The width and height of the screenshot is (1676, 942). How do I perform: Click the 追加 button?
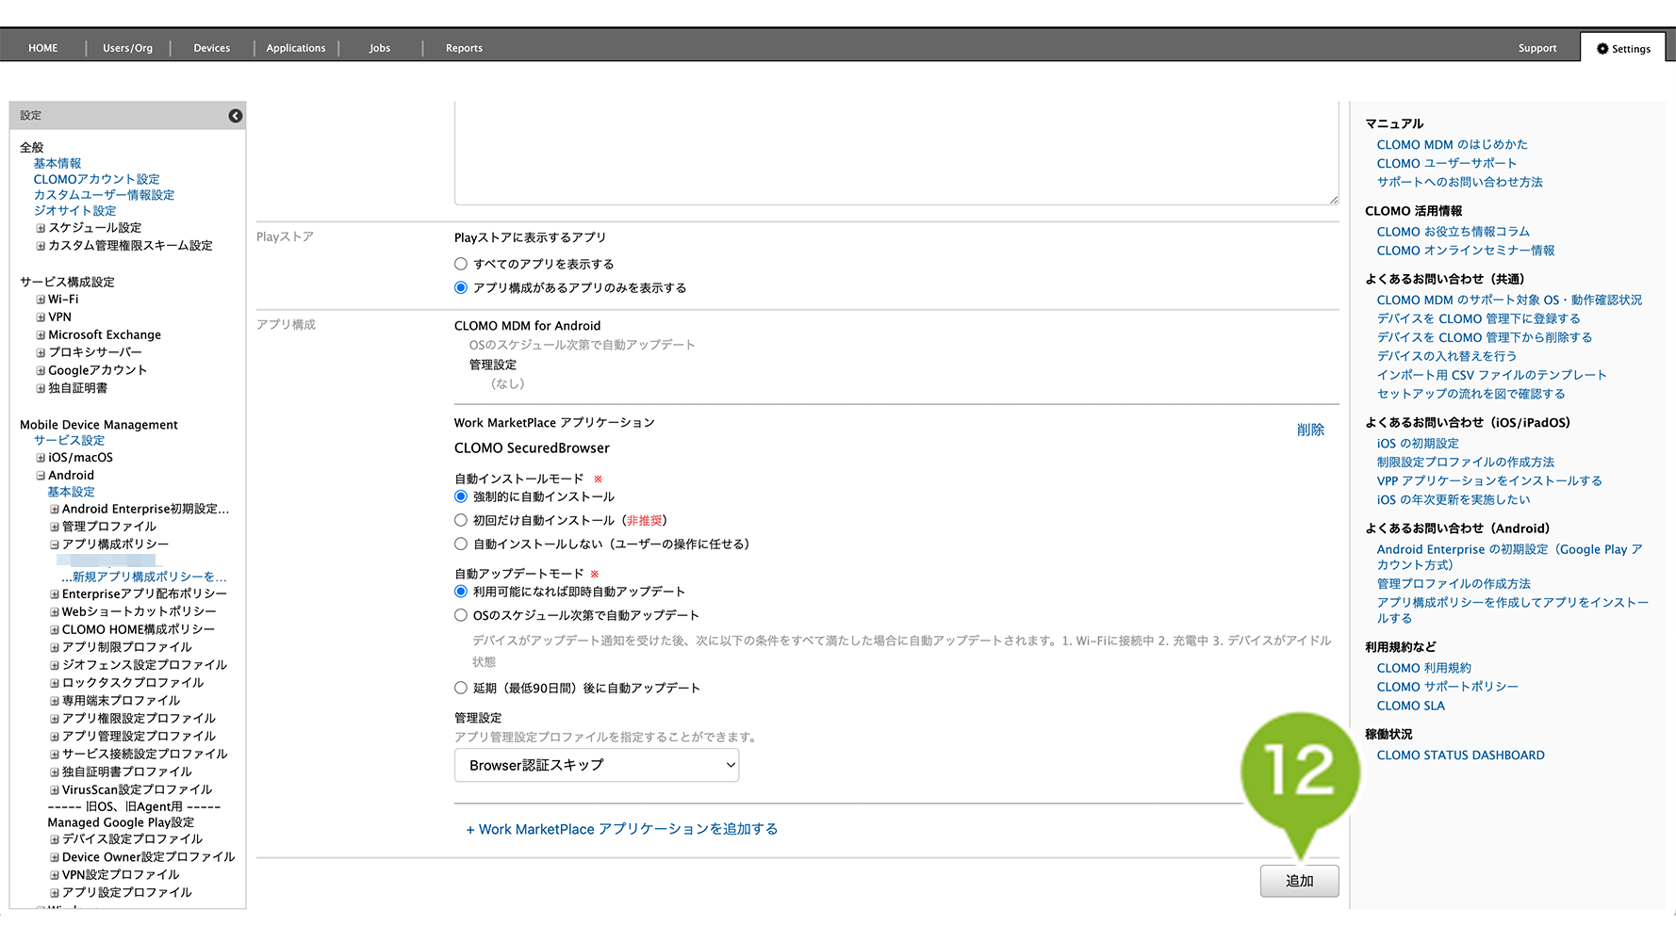[x=1299, y=881]
